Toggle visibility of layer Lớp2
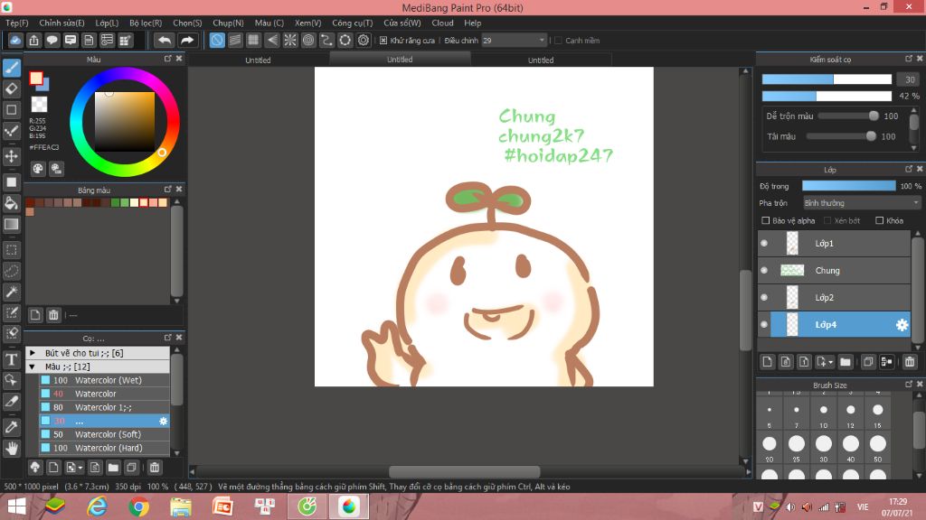Viewport: 926px width, 520px height. pos(764,298)
